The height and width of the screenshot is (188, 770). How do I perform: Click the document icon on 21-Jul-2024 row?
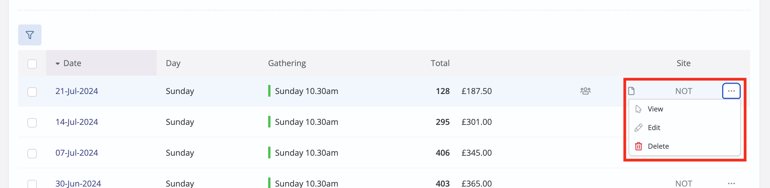click(x=631, y=91)
